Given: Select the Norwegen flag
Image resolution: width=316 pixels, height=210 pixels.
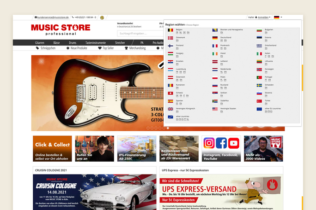Looking at the screenshot, I should click(259, 70).
